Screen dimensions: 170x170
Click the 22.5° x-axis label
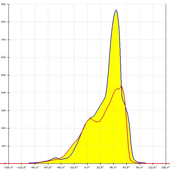(x=100, y=167)
